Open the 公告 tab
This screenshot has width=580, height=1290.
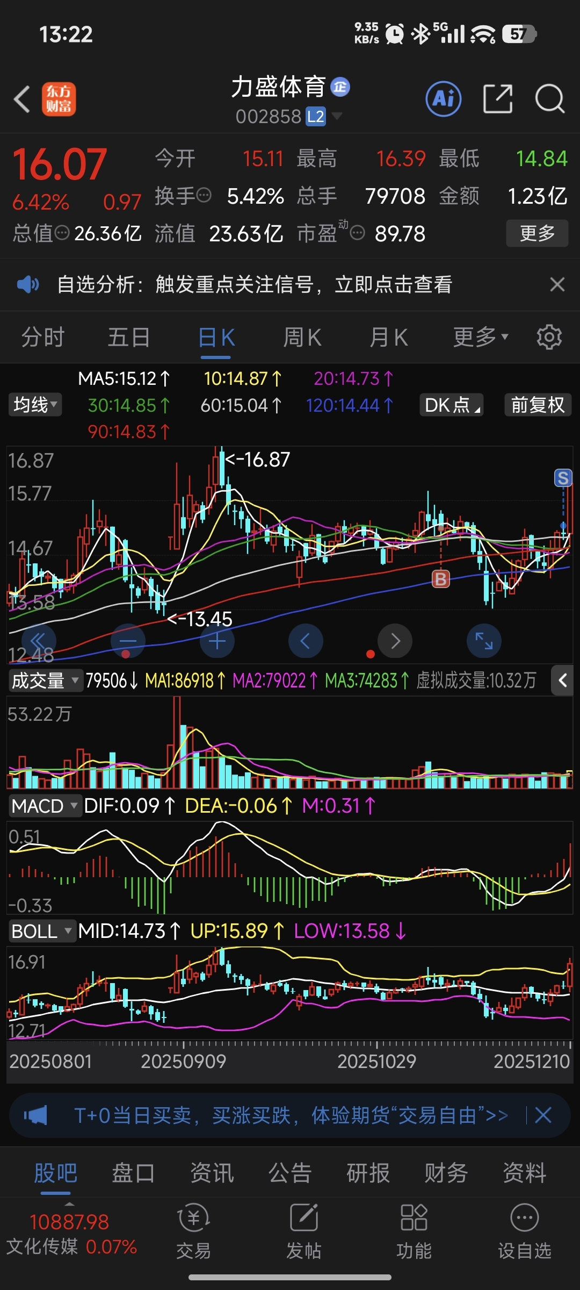(290, 1173)
